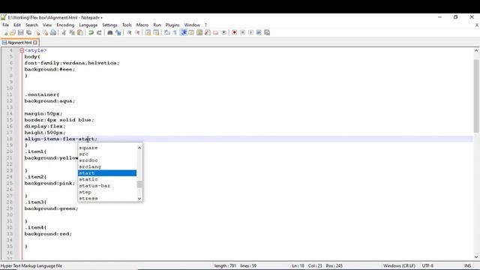480x270 pixels.
Task: Open the Encoding menu
Action: coord(65,25)
